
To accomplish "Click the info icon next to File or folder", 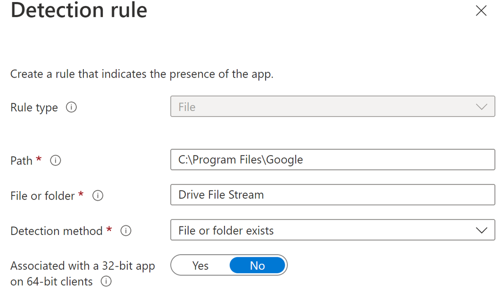I will 97,196.
